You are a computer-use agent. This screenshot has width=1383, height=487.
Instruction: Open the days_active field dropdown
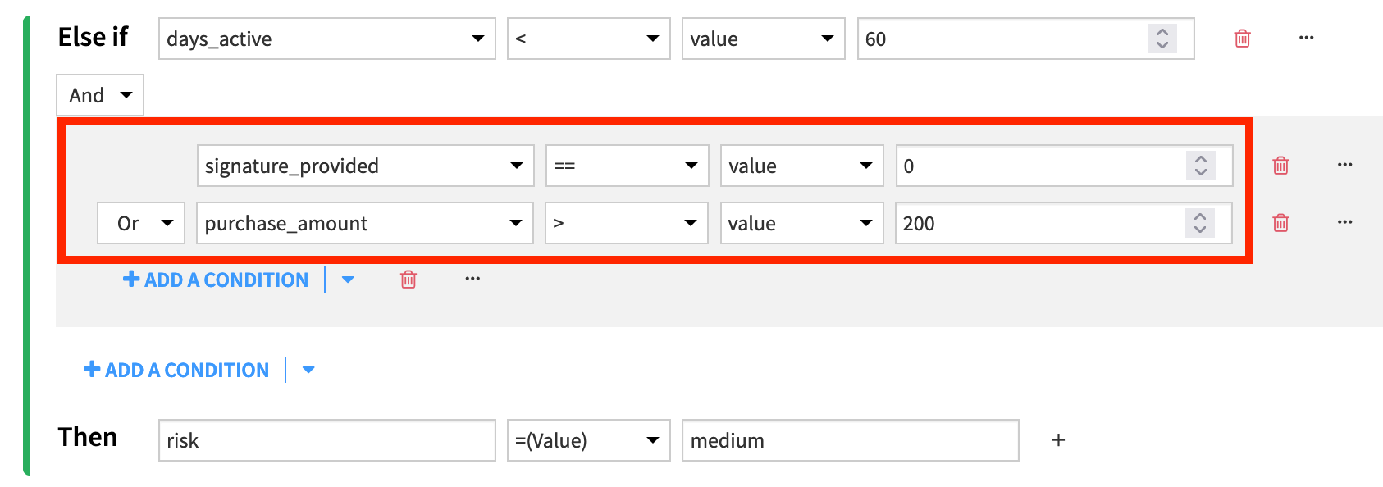[x=326, y=39]
